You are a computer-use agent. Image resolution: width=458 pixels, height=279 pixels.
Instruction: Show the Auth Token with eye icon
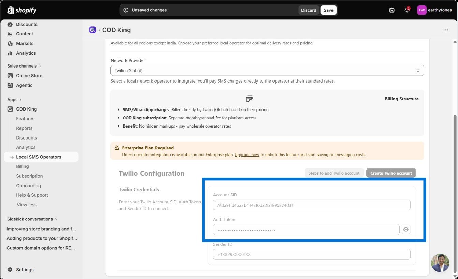click(405, 230)
